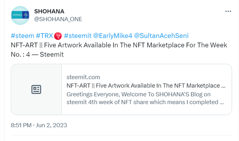The height and width of the screenshot is (141, 239).
Task: Click the SHOHANA display name
Action: [49, 12]
